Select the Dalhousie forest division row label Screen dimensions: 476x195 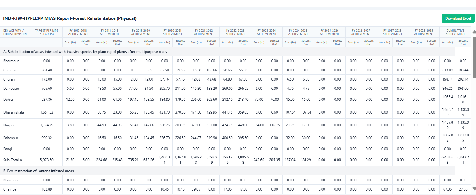pyautogui.click(x=11, y=89)
